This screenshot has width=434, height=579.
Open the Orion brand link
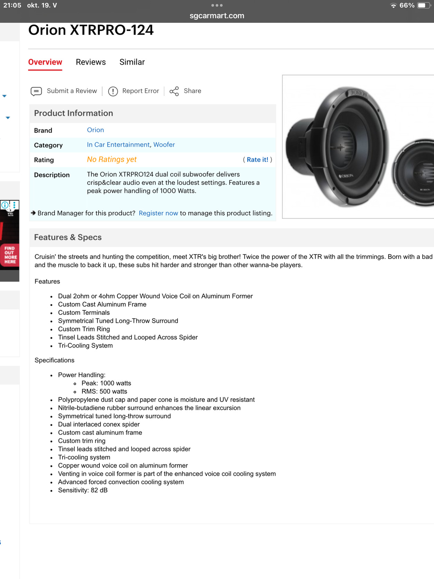click(95, 130)
